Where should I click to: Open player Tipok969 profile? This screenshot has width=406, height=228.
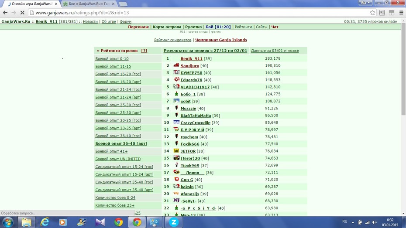(x=190, y=166)
